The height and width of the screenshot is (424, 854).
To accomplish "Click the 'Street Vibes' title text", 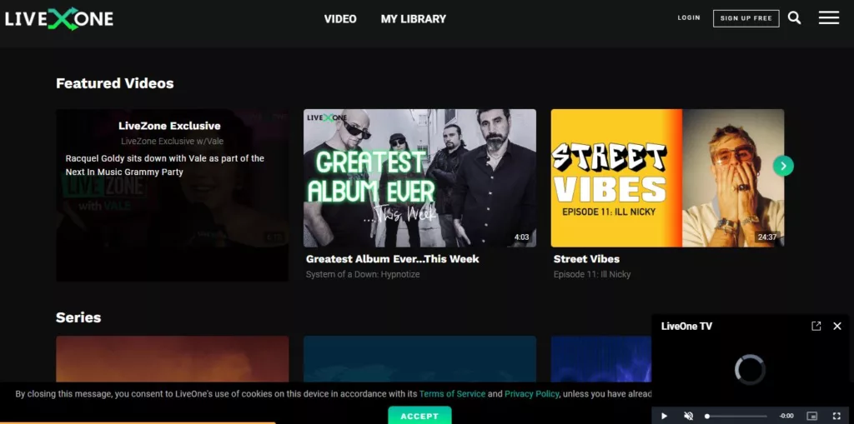I will (586, 259).
